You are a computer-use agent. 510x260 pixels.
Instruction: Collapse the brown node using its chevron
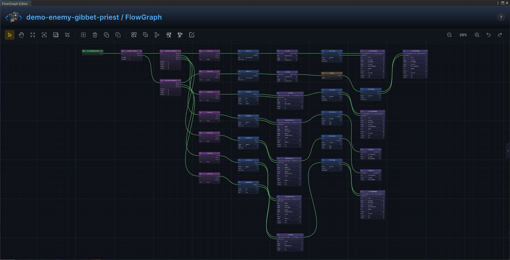(341, 73)
